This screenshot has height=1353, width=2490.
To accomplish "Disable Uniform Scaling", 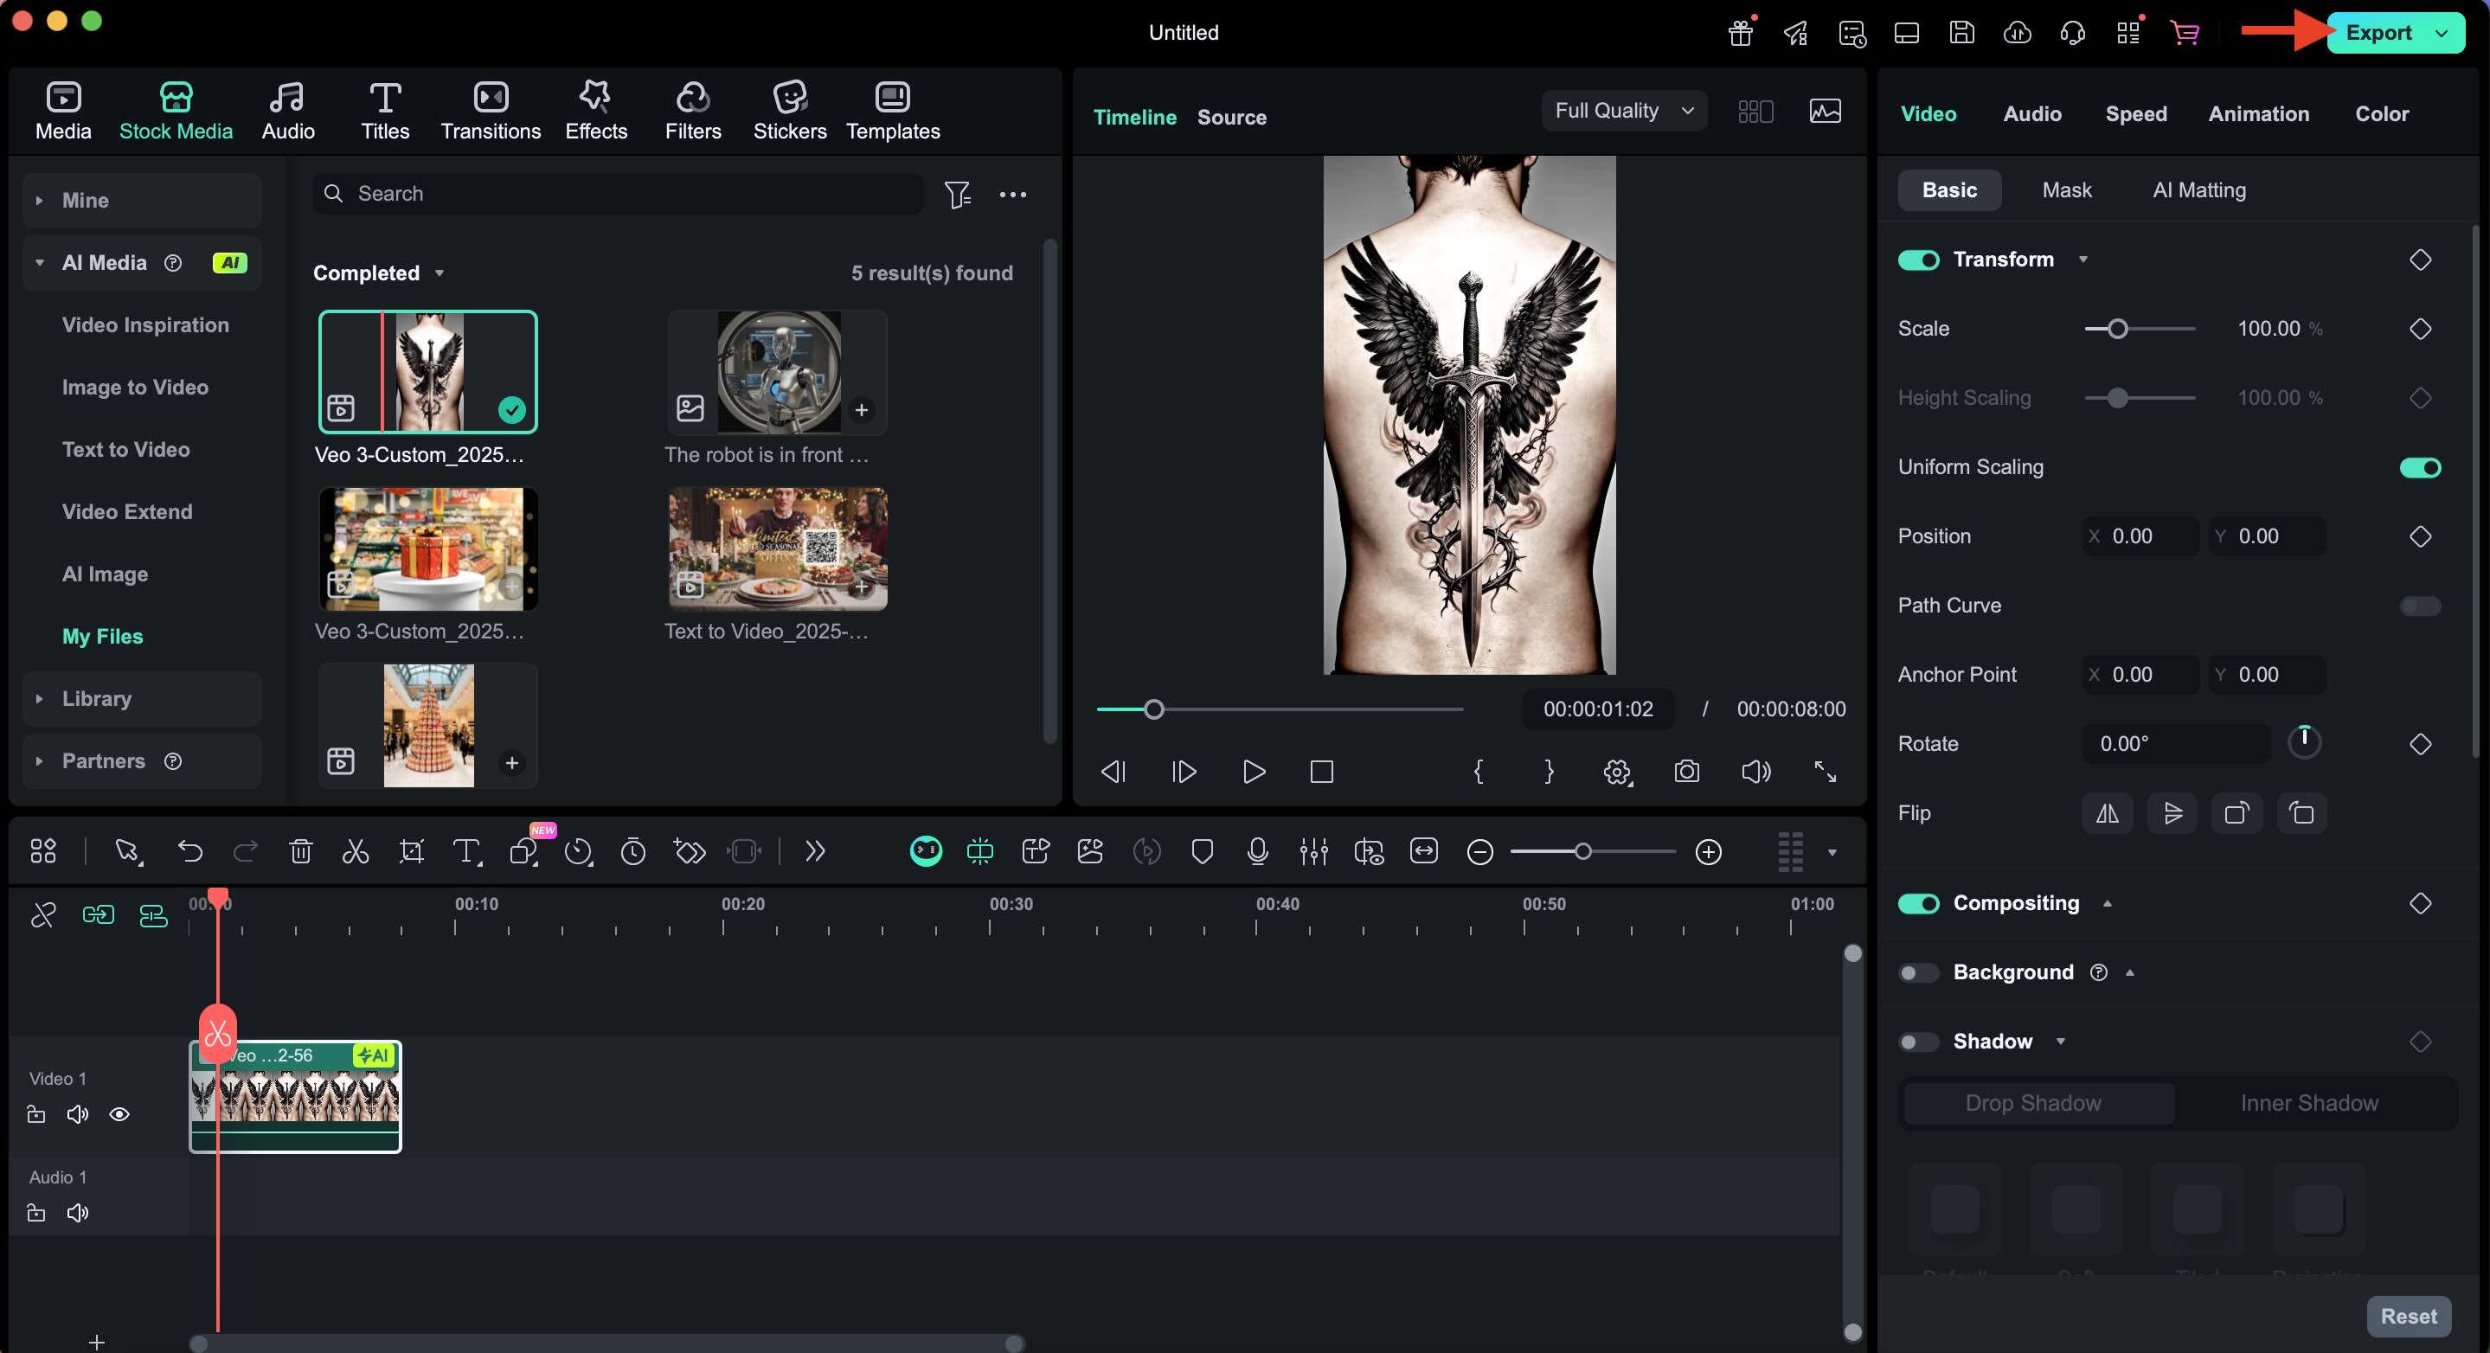I will tap(2421, 467).
